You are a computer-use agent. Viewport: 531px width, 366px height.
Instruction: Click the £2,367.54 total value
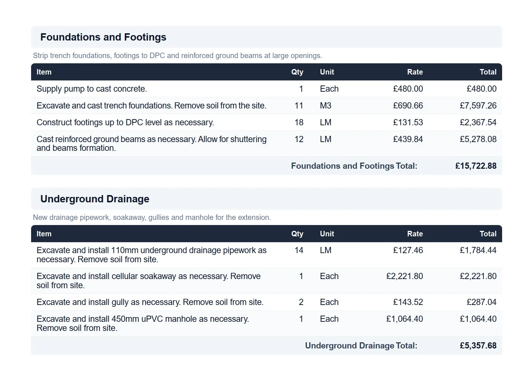click(x=478, y=122)
